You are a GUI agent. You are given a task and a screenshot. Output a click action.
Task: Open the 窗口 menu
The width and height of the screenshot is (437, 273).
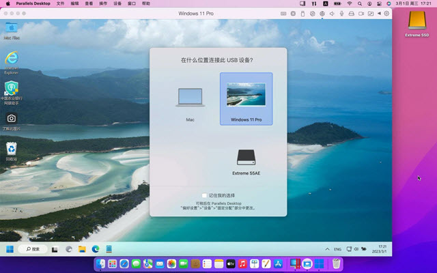pyautogui.click(x=132, y=3)
